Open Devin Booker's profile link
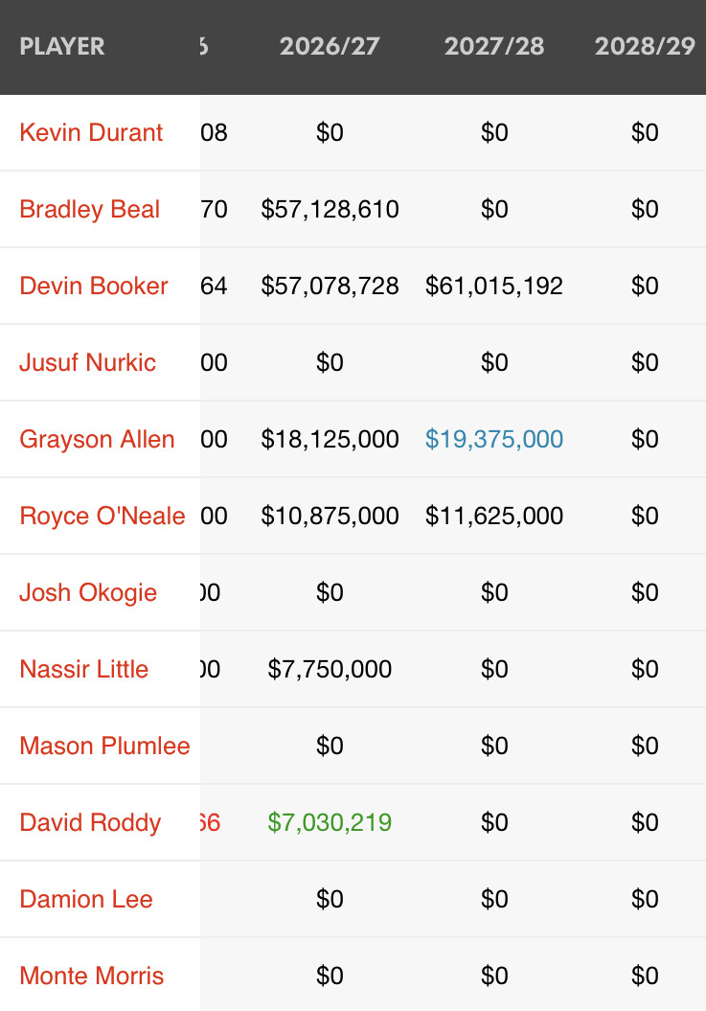This screenshot has height=1011, width=706. click(93, 286)
